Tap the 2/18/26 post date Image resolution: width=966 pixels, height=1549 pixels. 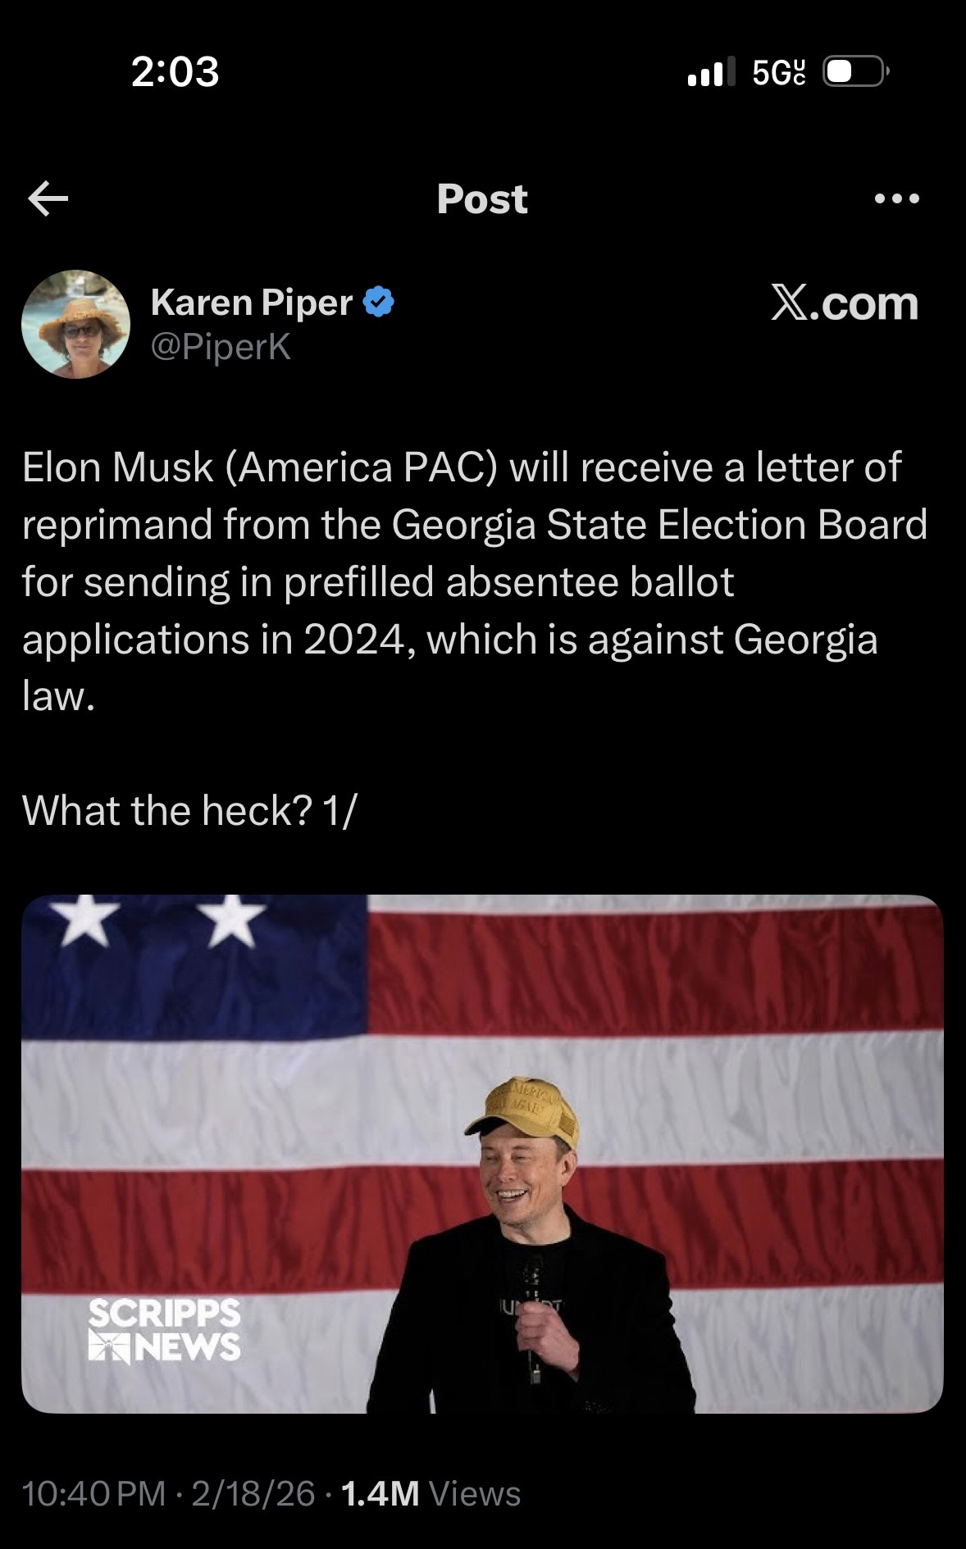tap(253, 1493)
